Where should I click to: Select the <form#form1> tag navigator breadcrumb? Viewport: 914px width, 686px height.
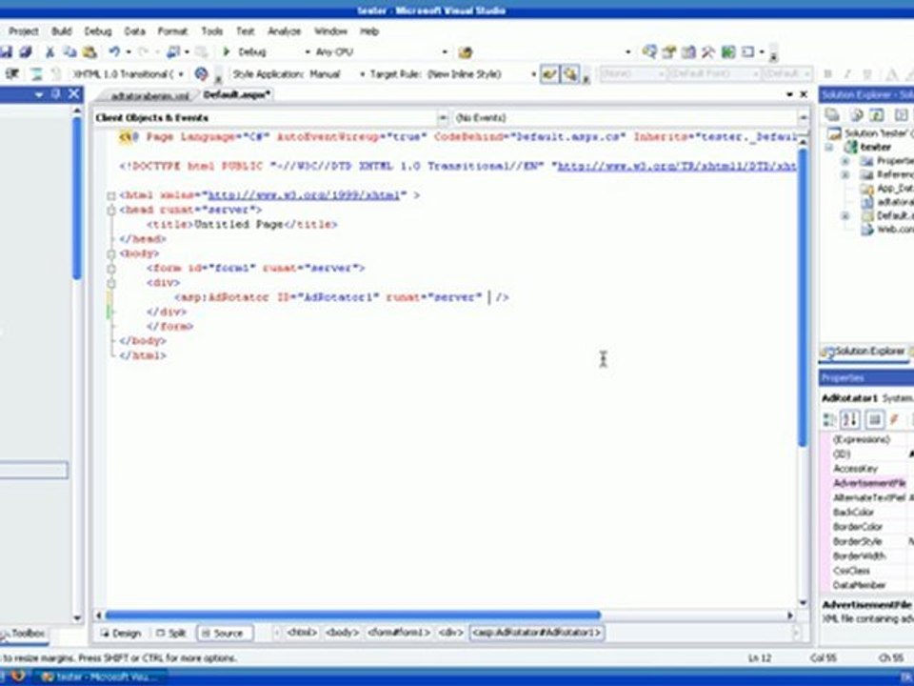(x=399, y=633)
